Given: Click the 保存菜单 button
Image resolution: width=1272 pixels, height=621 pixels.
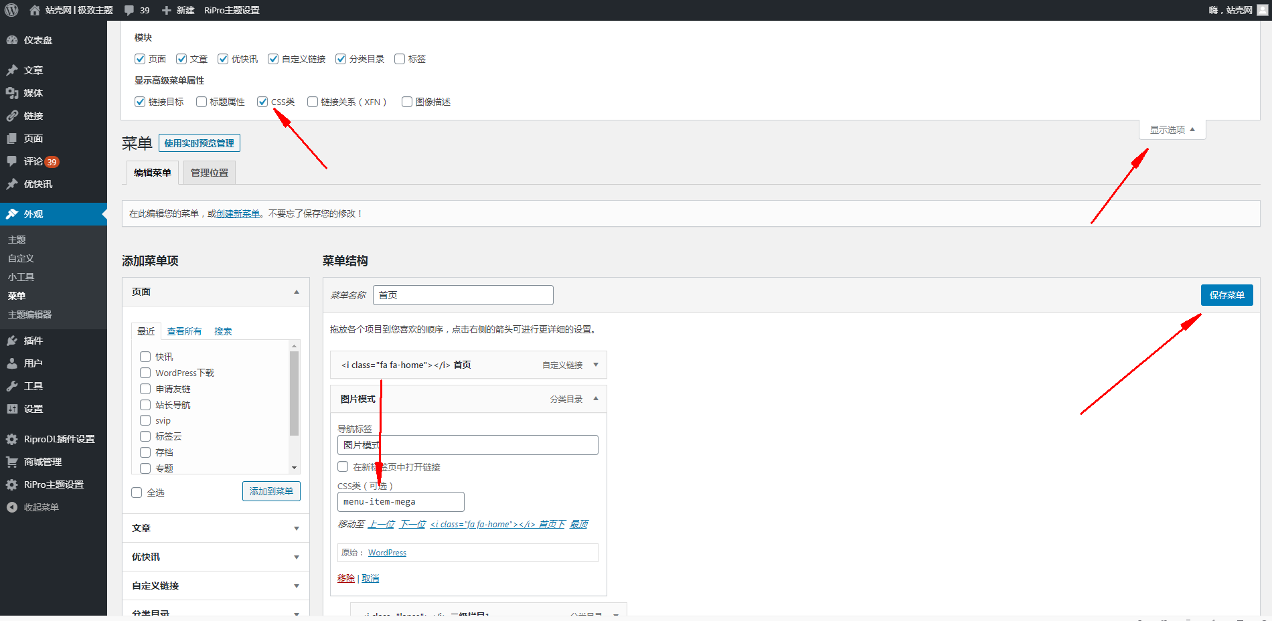Looking at the screenshot, I should point(1226,295).
